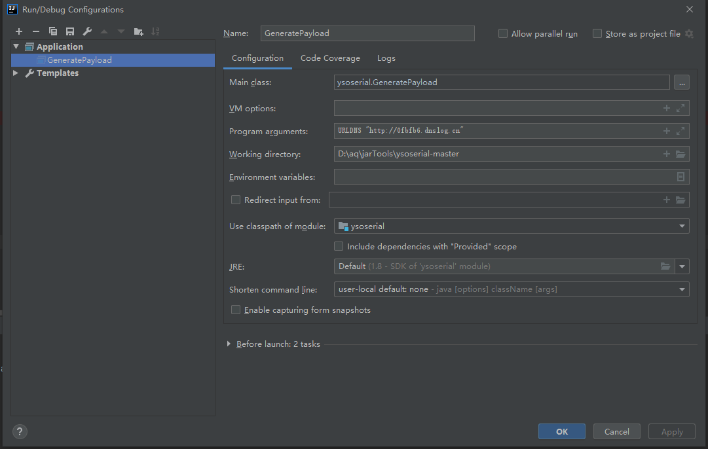Click the Main class text field
708x449 pixels.
pos(501,82)
